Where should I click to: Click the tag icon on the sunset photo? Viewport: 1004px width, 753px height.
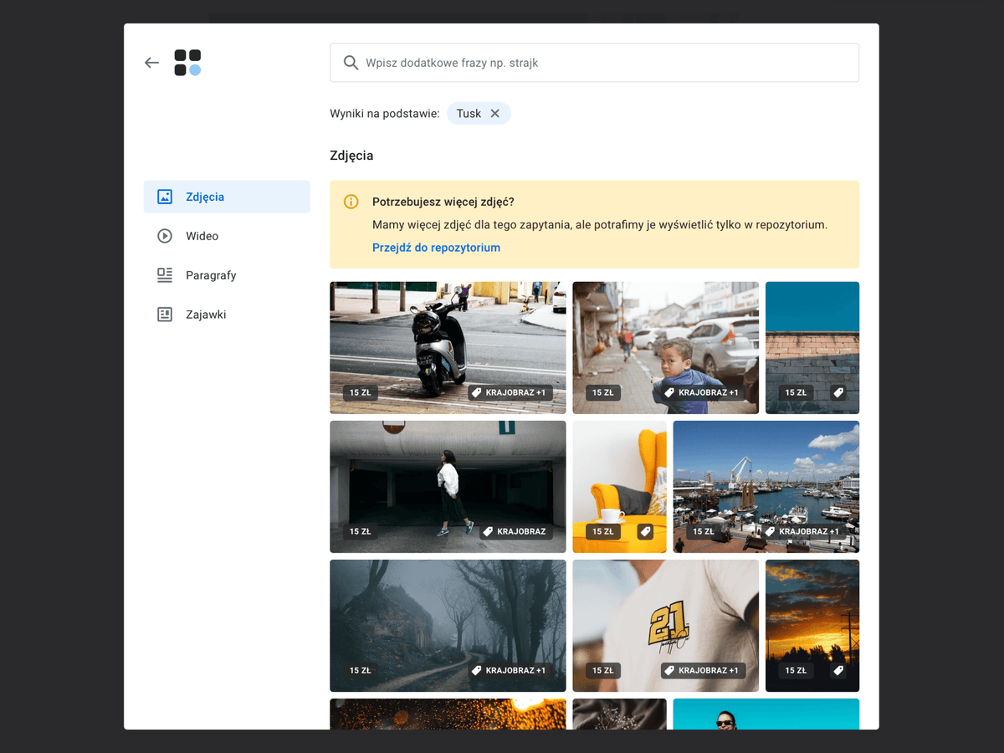click(x=838, y=670)
